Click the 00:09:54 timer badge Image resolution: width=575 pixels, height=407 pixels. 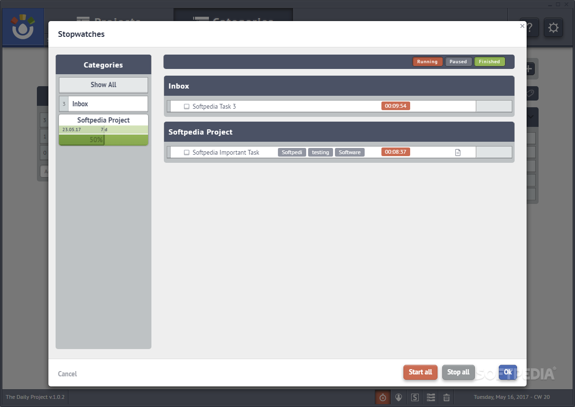(396, 106)
